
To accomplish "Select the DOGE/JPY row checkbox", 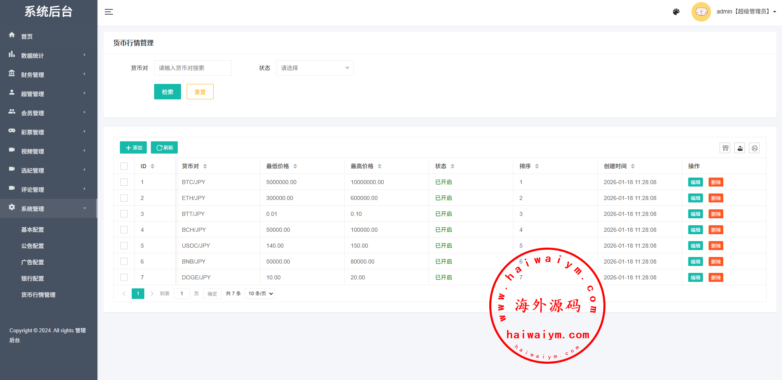I will click(x=124, y=277).
